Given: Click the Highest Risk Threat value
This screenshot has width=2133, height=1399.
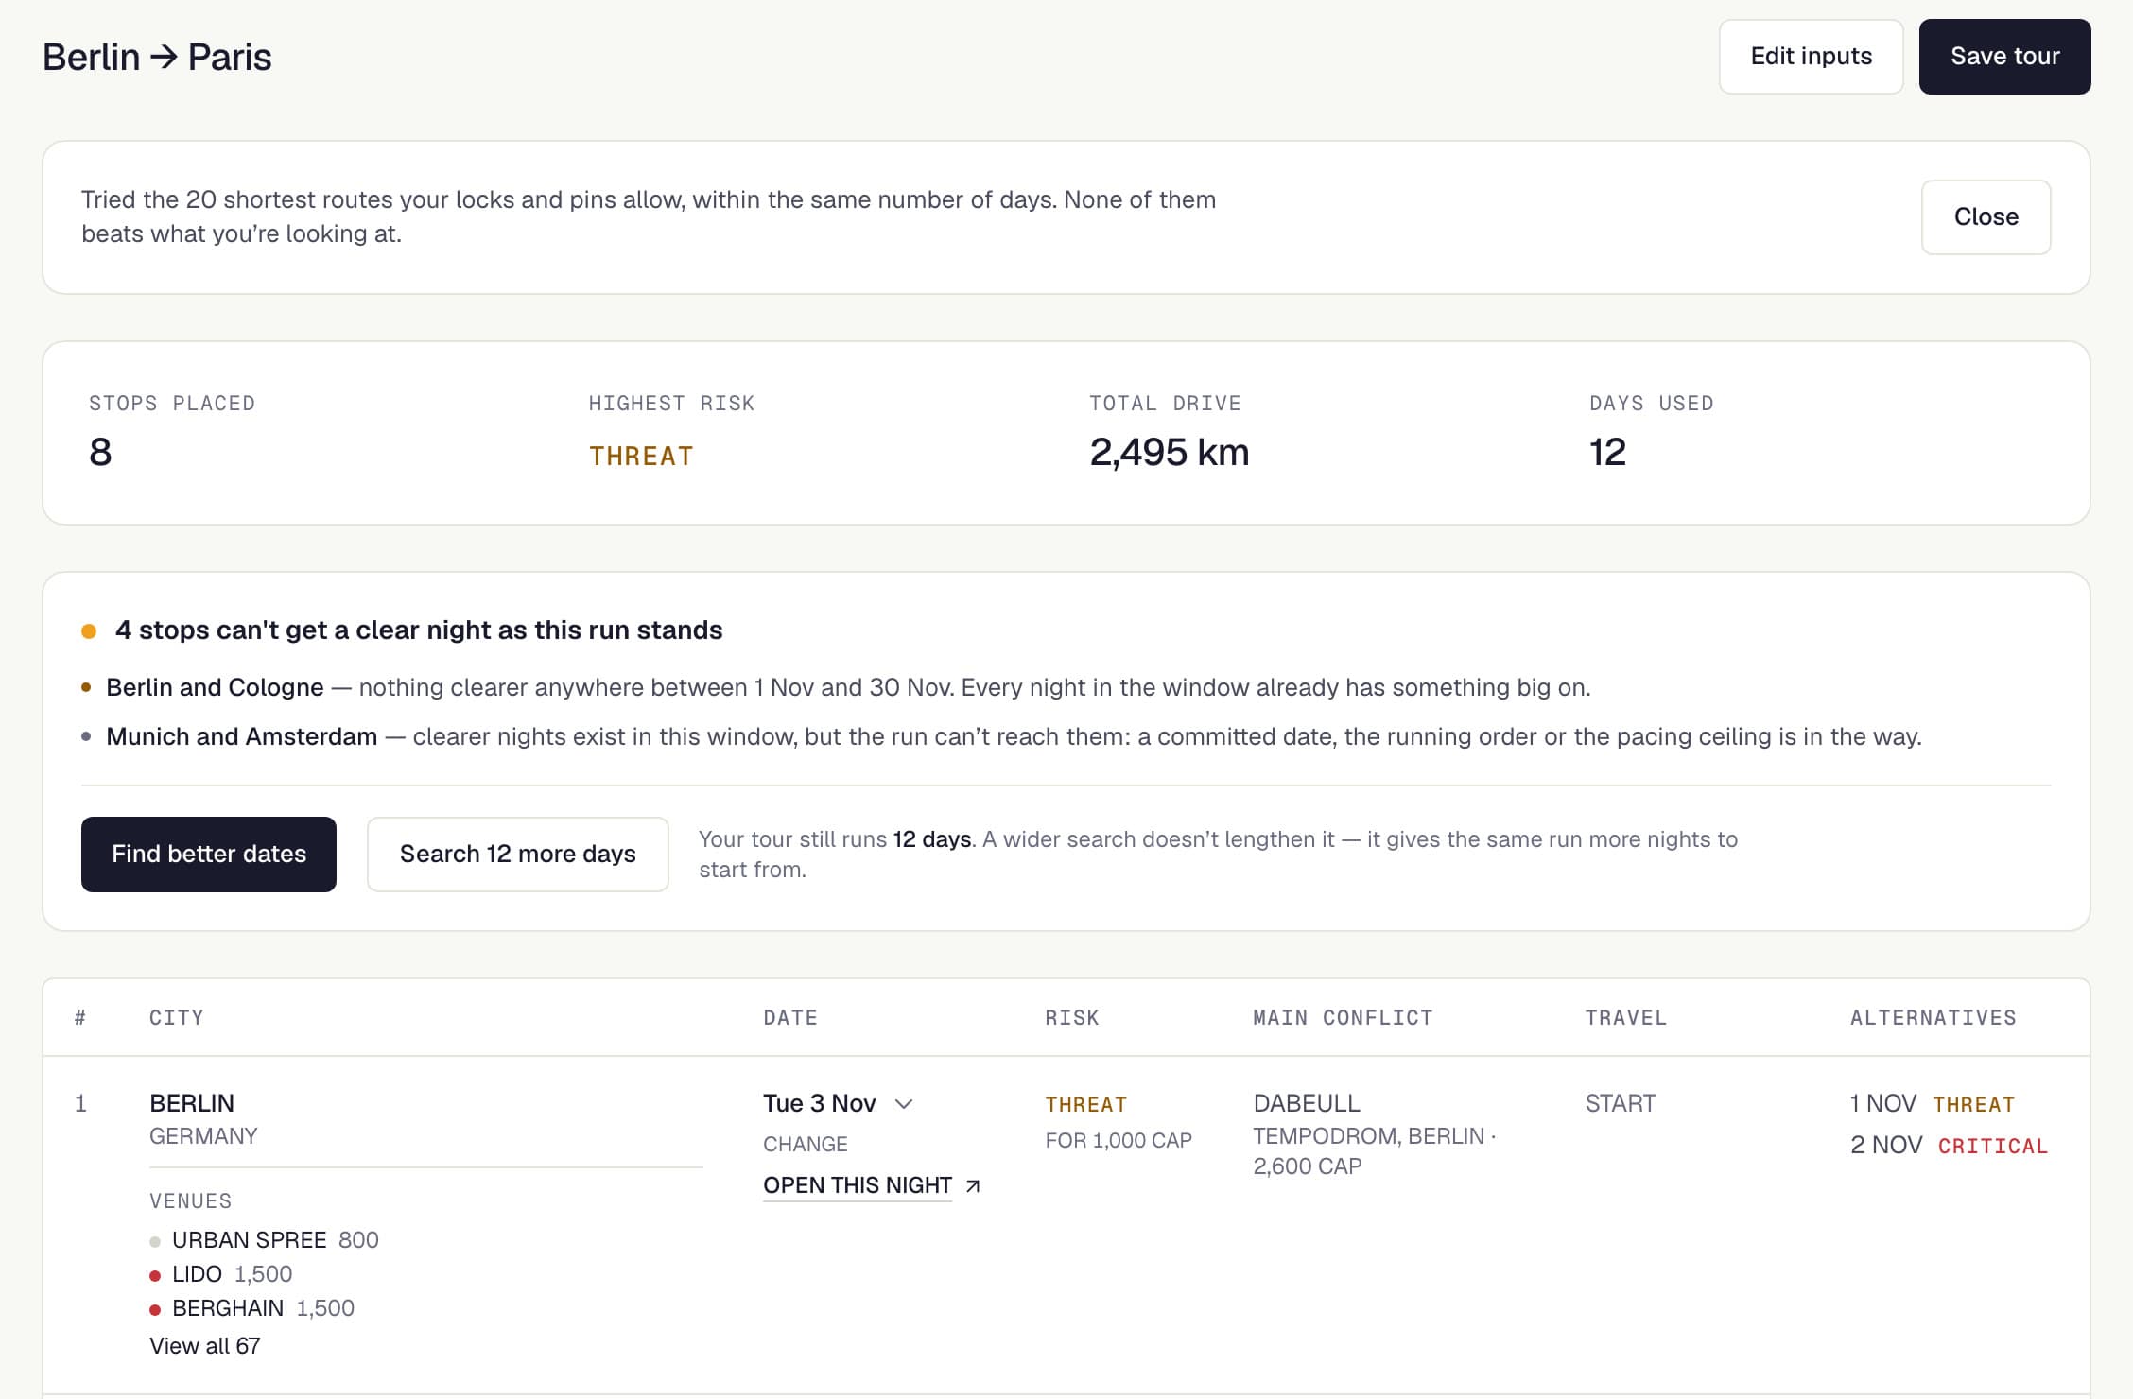Looking at the screenshot, I should tap(641, 457).
